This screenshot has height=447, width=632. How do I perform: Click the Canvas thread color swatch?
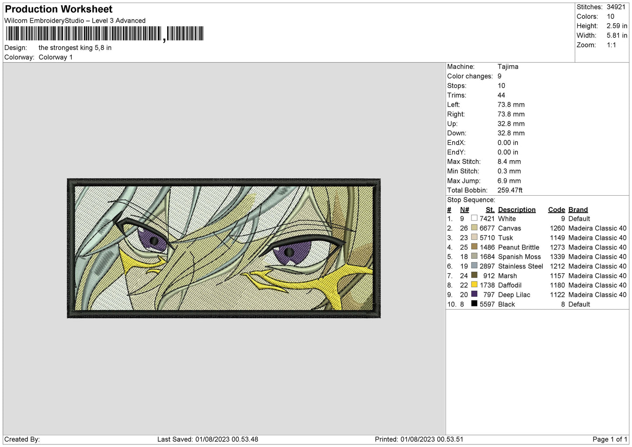click(x=474, y=228)
